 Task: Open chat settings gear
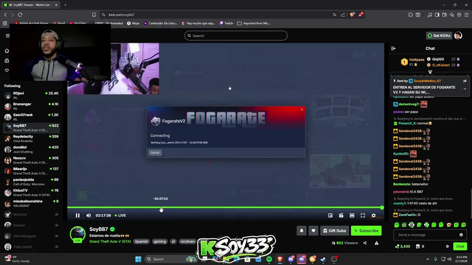(x=447, y=246)
